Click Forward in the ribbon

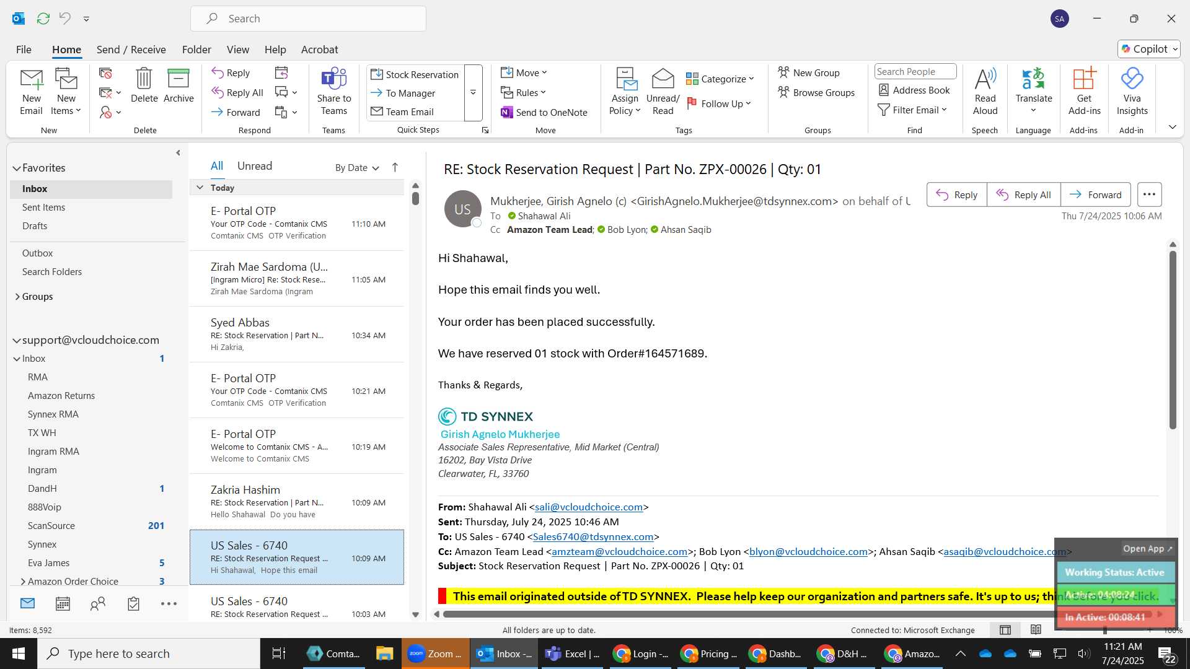click(x=236, y=112)
